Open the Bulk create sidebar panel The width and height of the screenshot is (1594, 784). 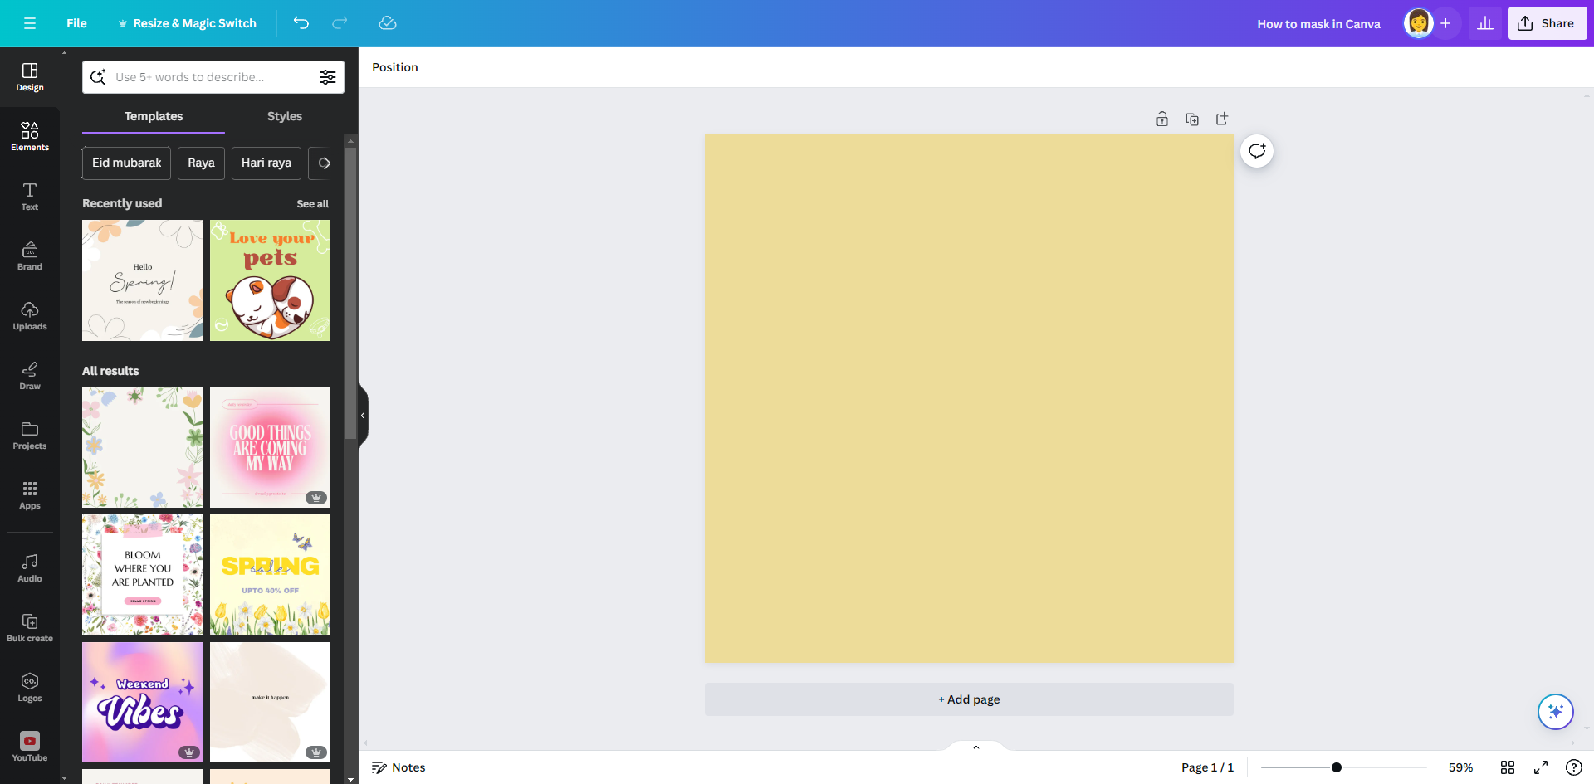coord(30,628)
